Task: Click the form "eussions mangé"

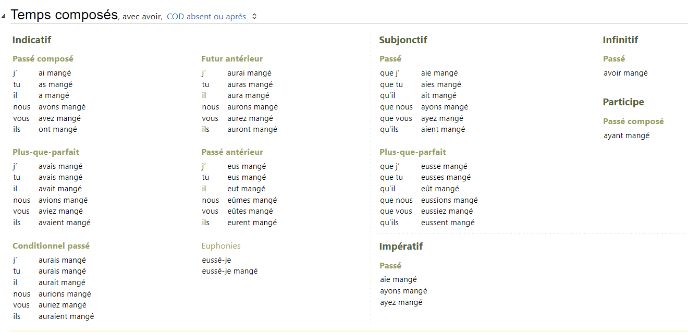Action: pyautogui.click(x=449, y=200)
